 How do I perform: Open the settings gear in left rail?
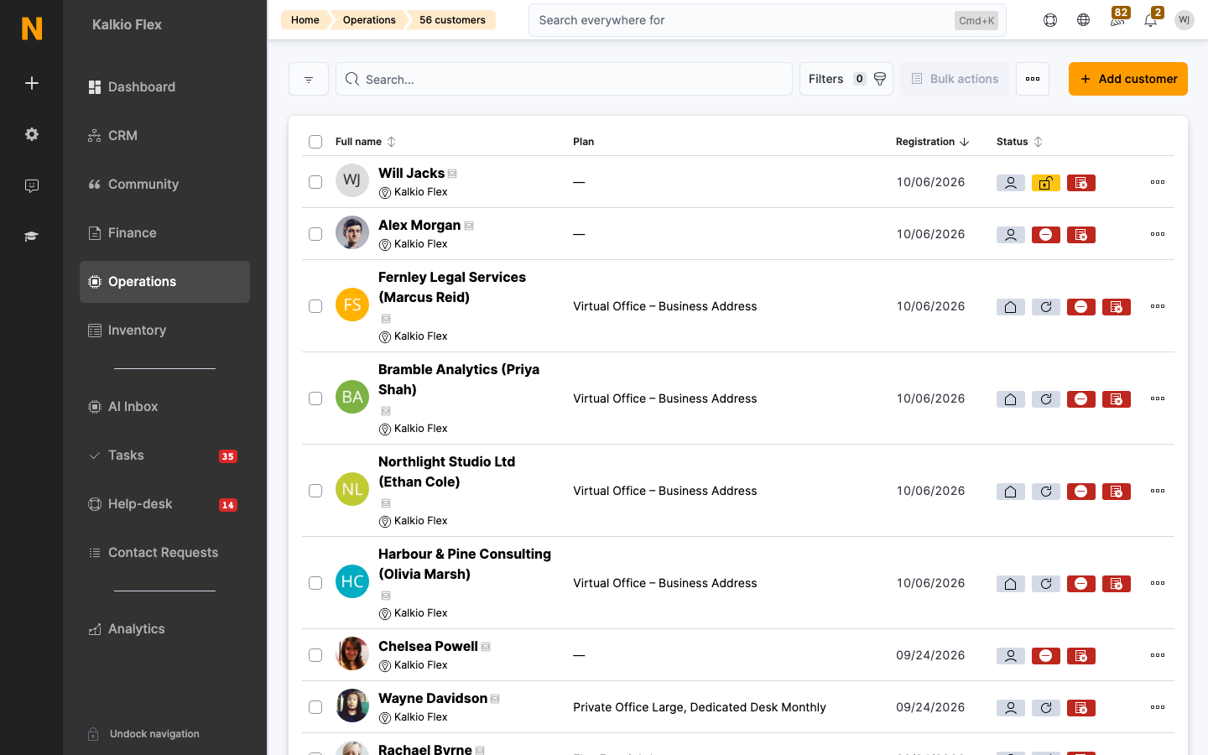32,134
